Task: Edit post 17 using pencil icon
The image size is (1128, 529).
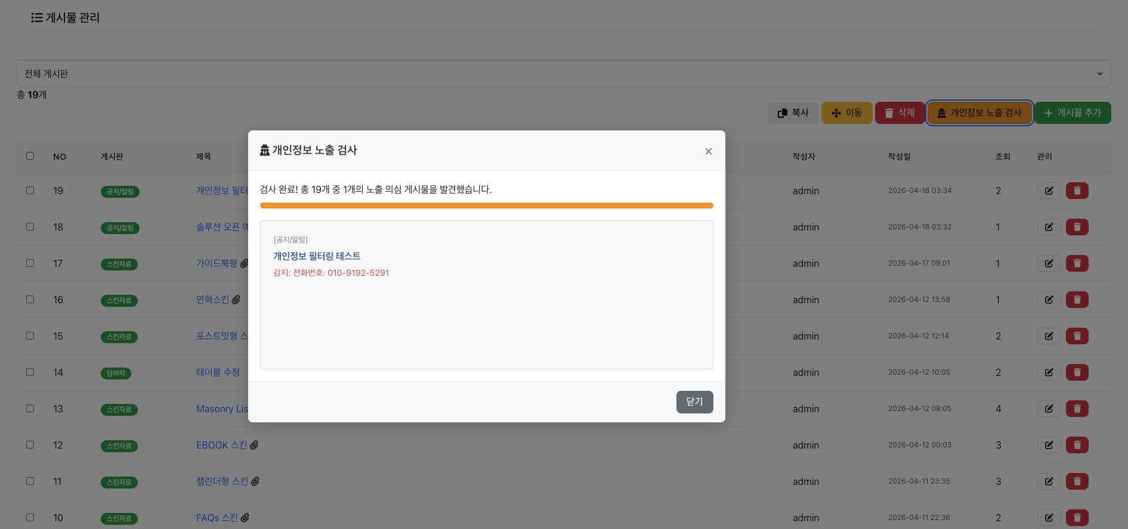Action: 1049,263
